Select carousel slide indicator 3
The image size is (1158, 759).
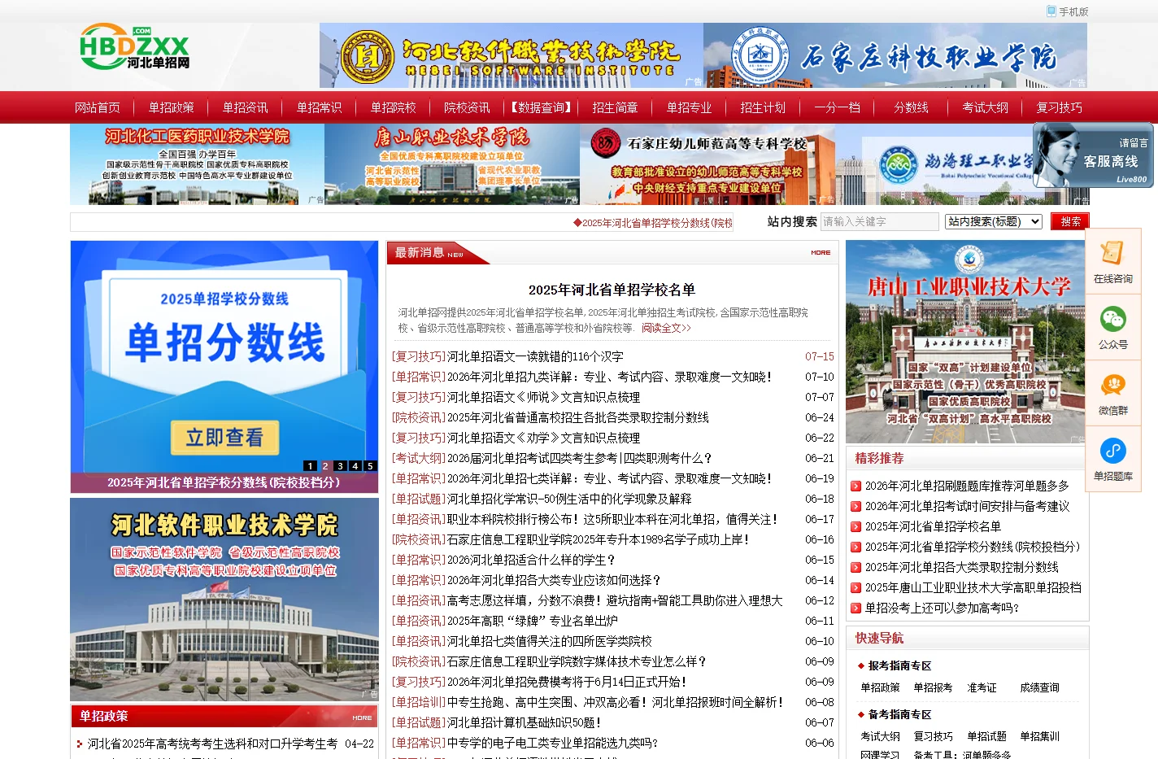pos(340,466)
